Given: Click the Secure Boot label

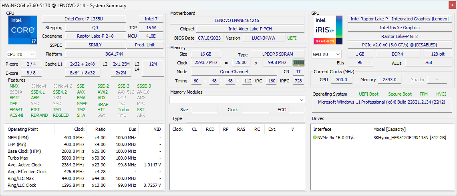Looking at the screenshot, I should point(399,94).
